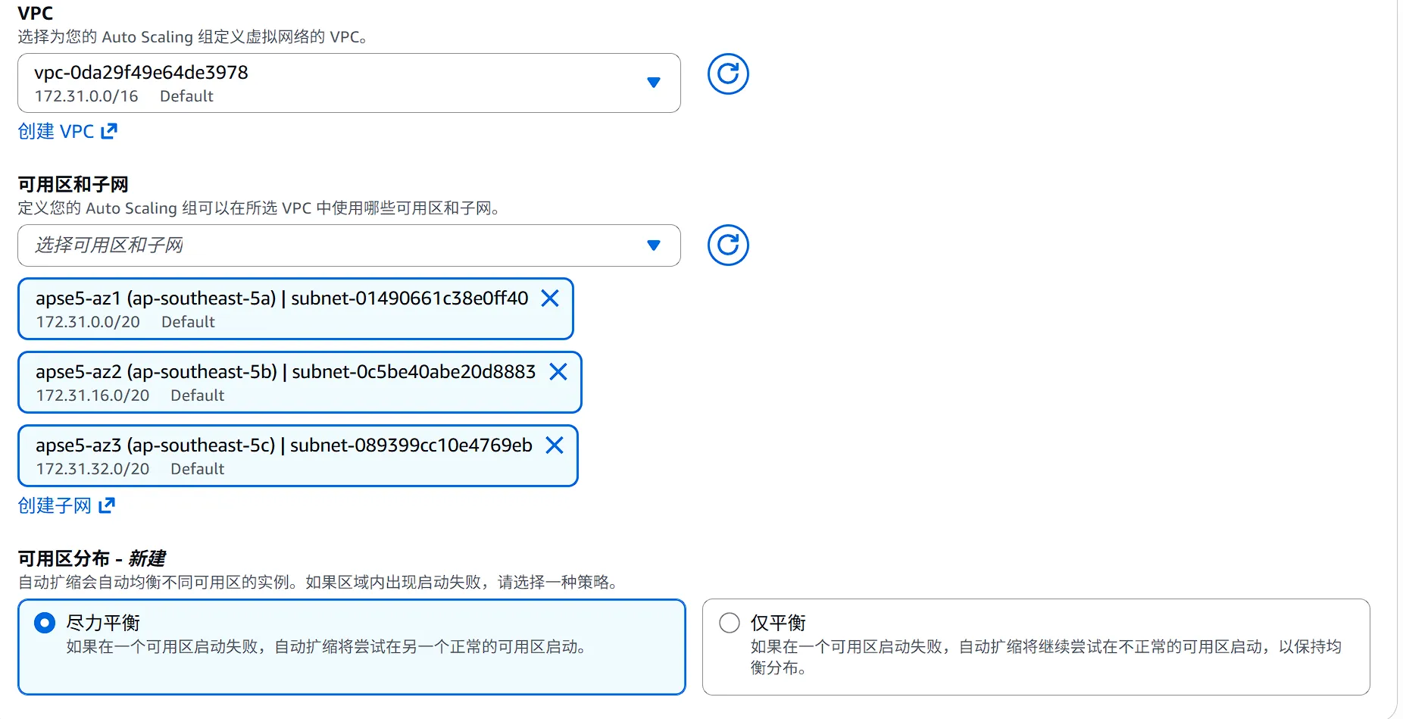Click the subnet-0c5be40abe20d8883 token label

[285, 372]
